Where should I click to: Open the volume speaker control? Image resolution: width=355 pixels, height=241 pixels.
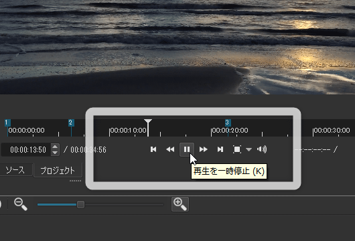tap(262, 149)
